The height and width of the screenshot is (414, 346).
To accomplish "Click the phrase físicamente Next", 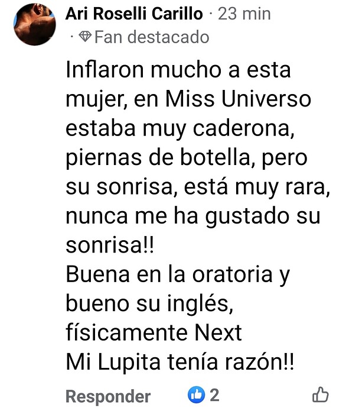I will 154,332.
